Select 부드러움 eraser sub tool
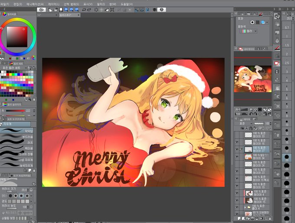295x223 pixels. [17, 137]
